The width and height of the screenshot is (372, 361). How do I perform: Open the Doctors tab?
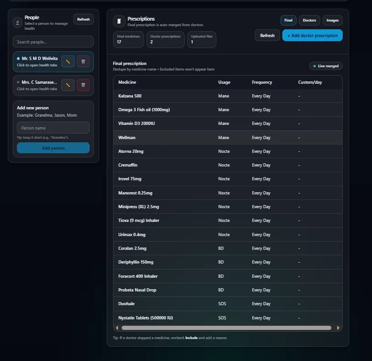pos(309,20)
